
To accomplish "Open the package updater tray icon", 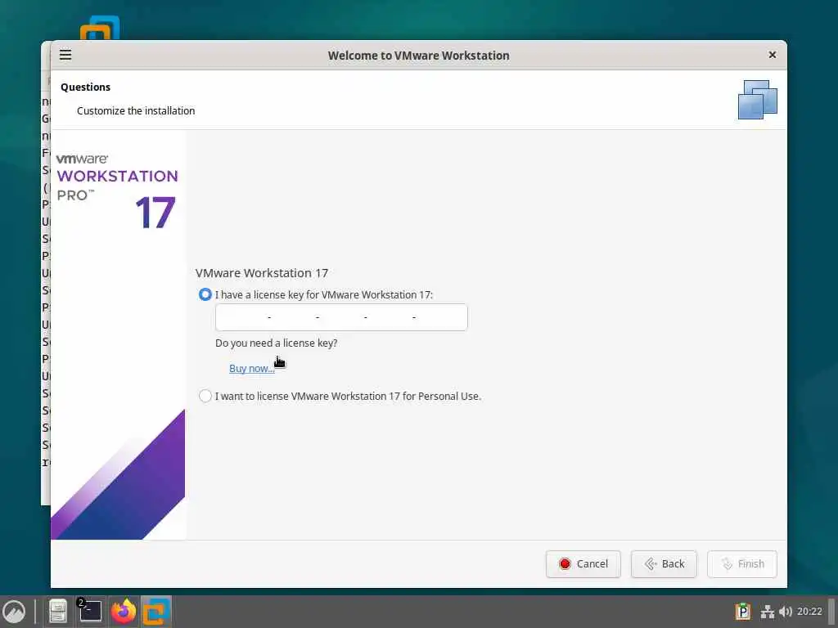I will (x=742, y=612).
